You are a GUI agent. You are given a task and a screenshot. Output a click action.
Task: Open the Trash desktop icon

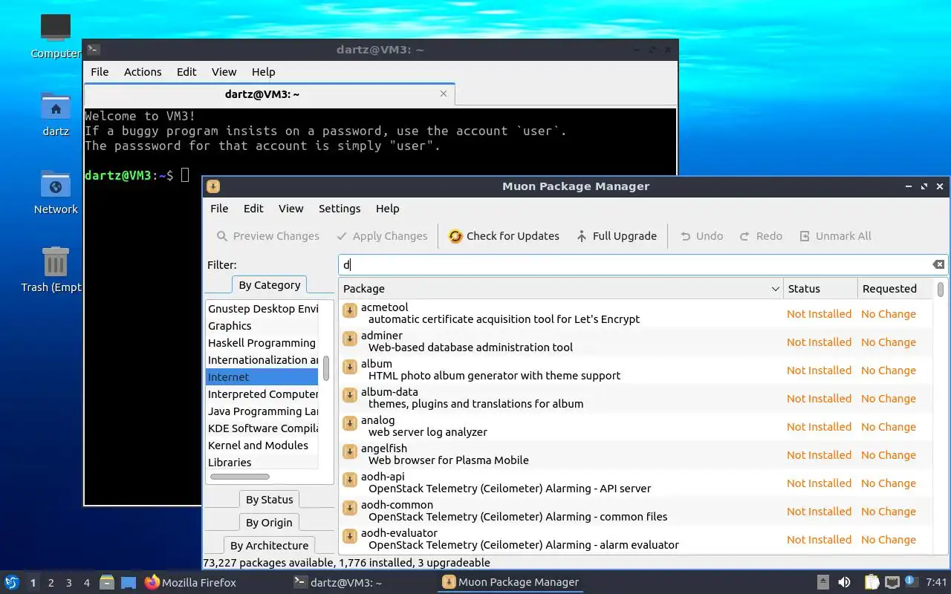[x=56, y=270]
